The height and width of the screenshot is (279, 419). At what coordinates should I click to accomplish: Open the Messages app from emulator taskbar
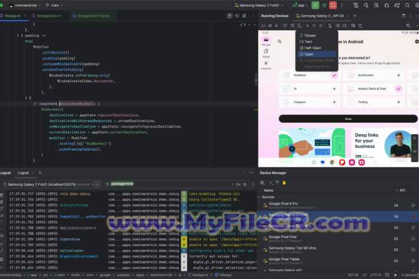pyautogui.click(x=322, y=162)
